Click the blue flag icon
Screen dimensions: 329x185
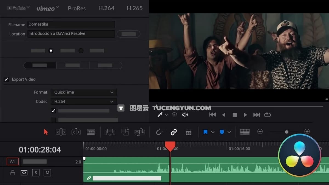[x=206, y=132]
